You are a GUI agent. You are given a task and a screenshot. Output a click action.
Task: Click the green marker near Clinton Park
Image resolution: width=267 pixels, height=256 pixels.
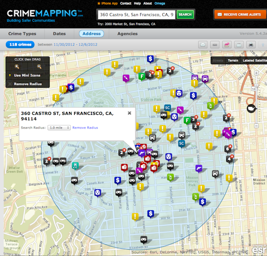pyautogui.click(x=211, y=106)
